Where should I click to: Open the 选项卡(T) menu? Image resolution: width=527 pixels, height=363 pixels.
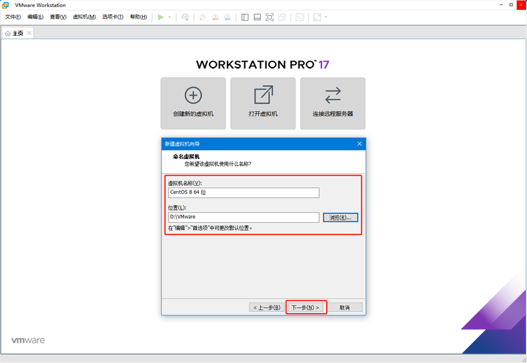pyautogui.click(x=113, y=17)
